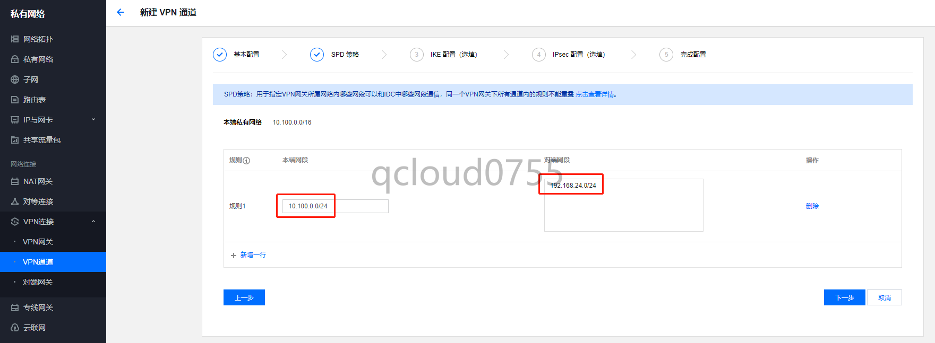The height and width of the screenshot is (343, 935).
Task: Expand the IP与网卡 menu chevron
Action: click(x=93, y=120)
